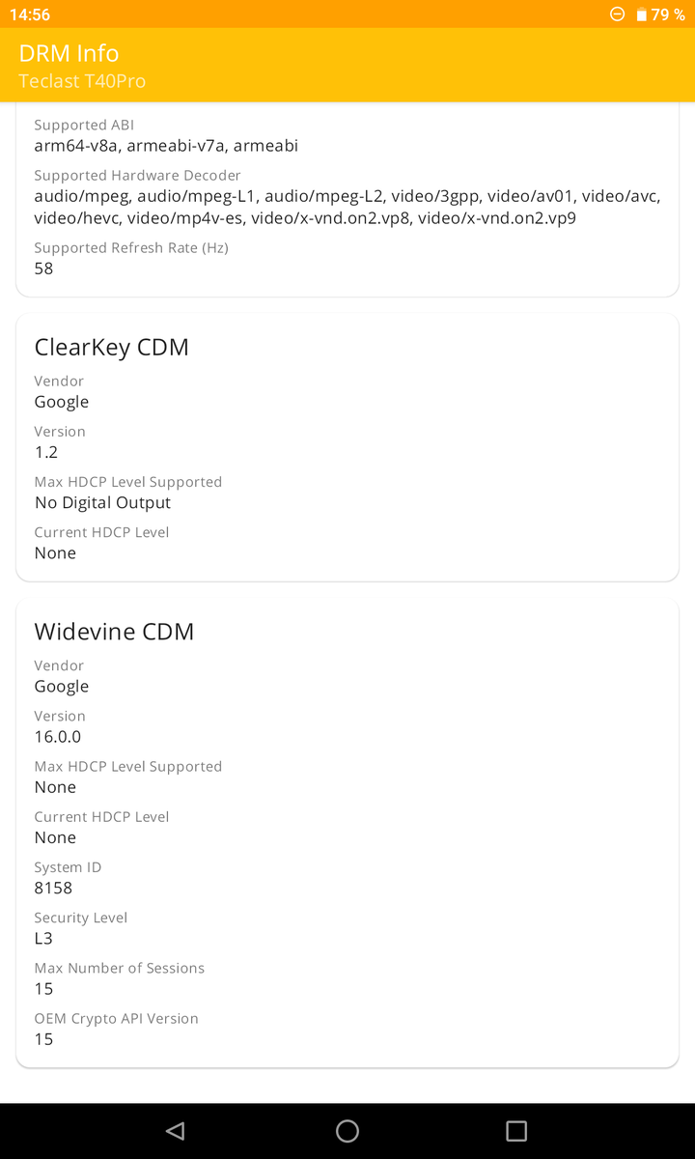Tap the Android back navigation button

(x=175, y=1131)
